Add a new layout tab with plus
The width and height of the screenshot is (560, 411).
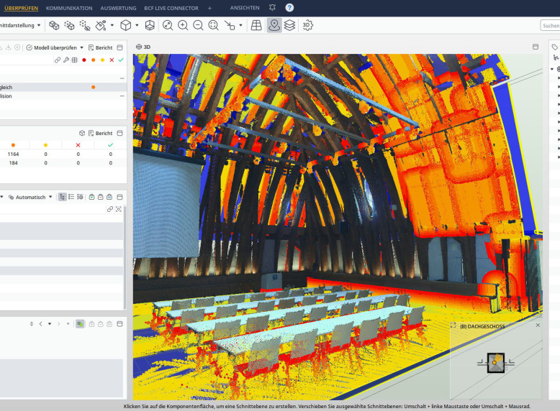[209, 8]
